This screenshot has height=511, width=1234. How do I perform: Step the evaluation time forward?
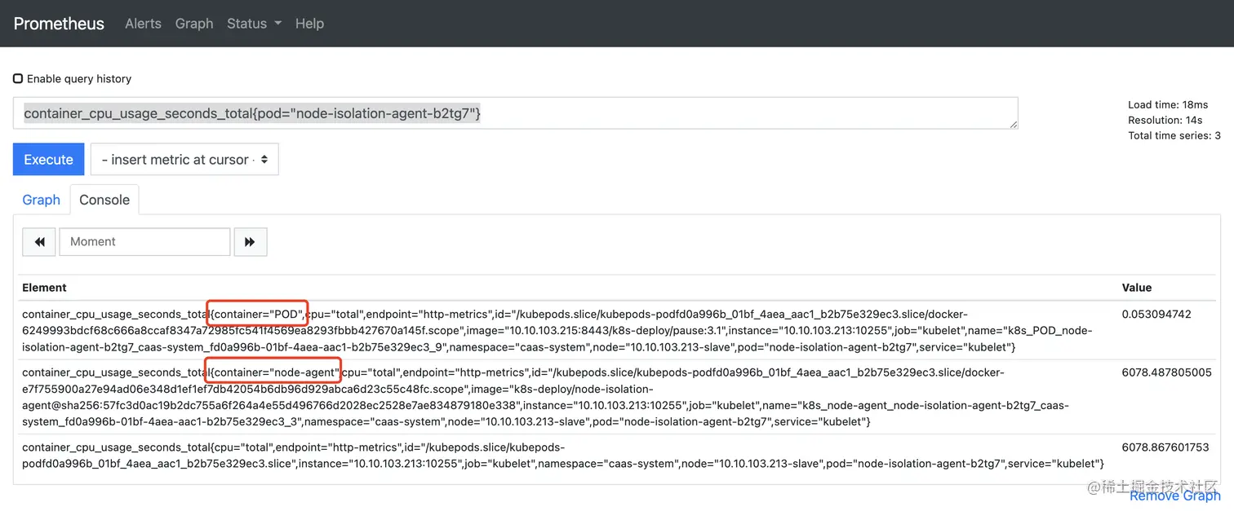[x=251, y=242]
